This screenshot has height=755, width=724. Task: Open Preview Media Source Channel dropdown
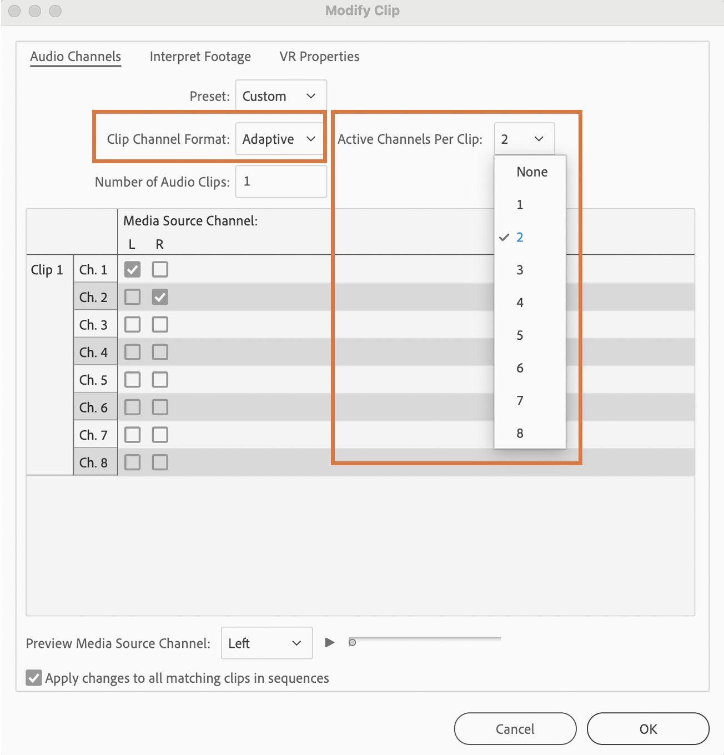267,643
